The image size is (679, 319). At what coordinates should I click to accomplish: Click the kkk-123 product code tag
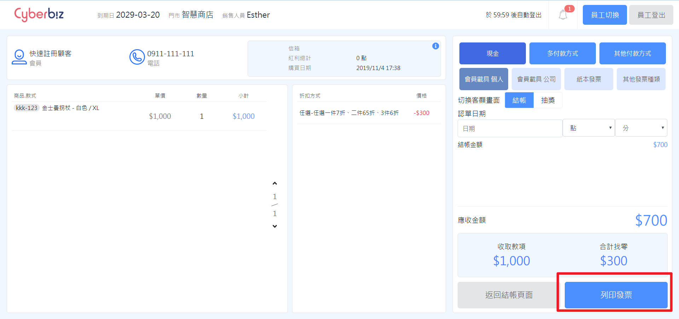pos(27,108)
